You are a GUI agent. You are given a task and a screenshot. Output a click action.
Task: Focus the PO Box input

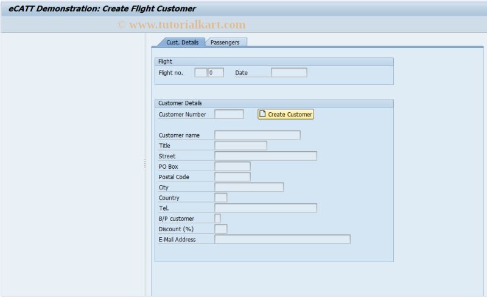tap(233, 166)
